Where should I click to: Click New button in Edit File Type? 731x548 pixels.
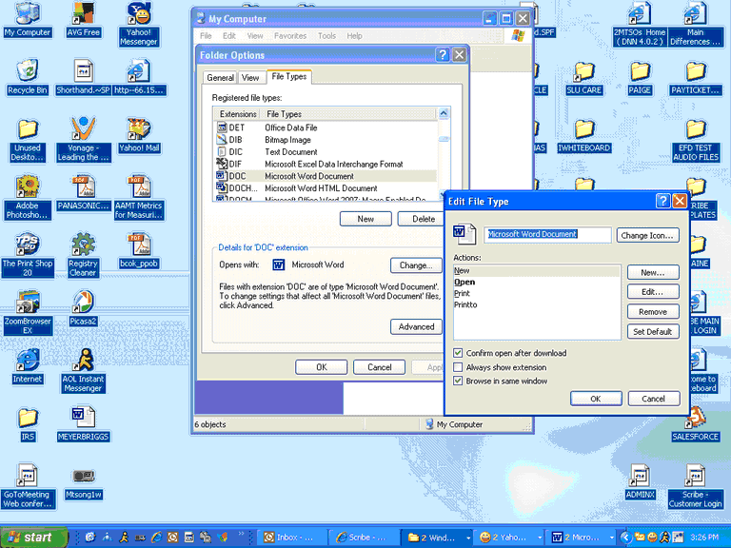click(653, 273)
